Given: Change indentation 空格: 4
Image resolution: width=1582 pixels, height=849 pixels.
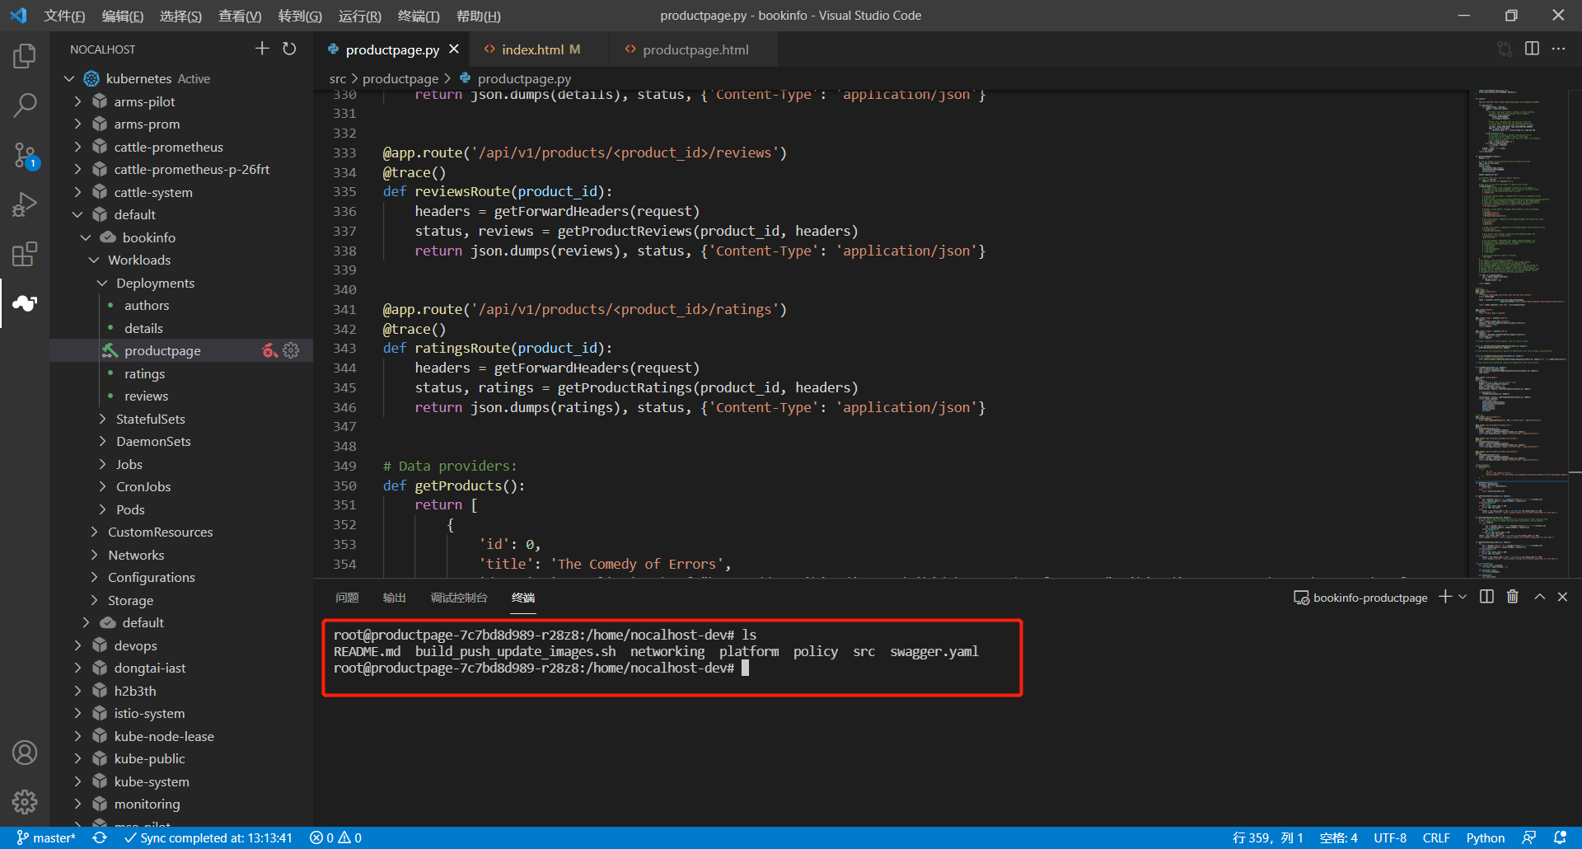Looking at the screenshot, I should (x=1338, y=837).
